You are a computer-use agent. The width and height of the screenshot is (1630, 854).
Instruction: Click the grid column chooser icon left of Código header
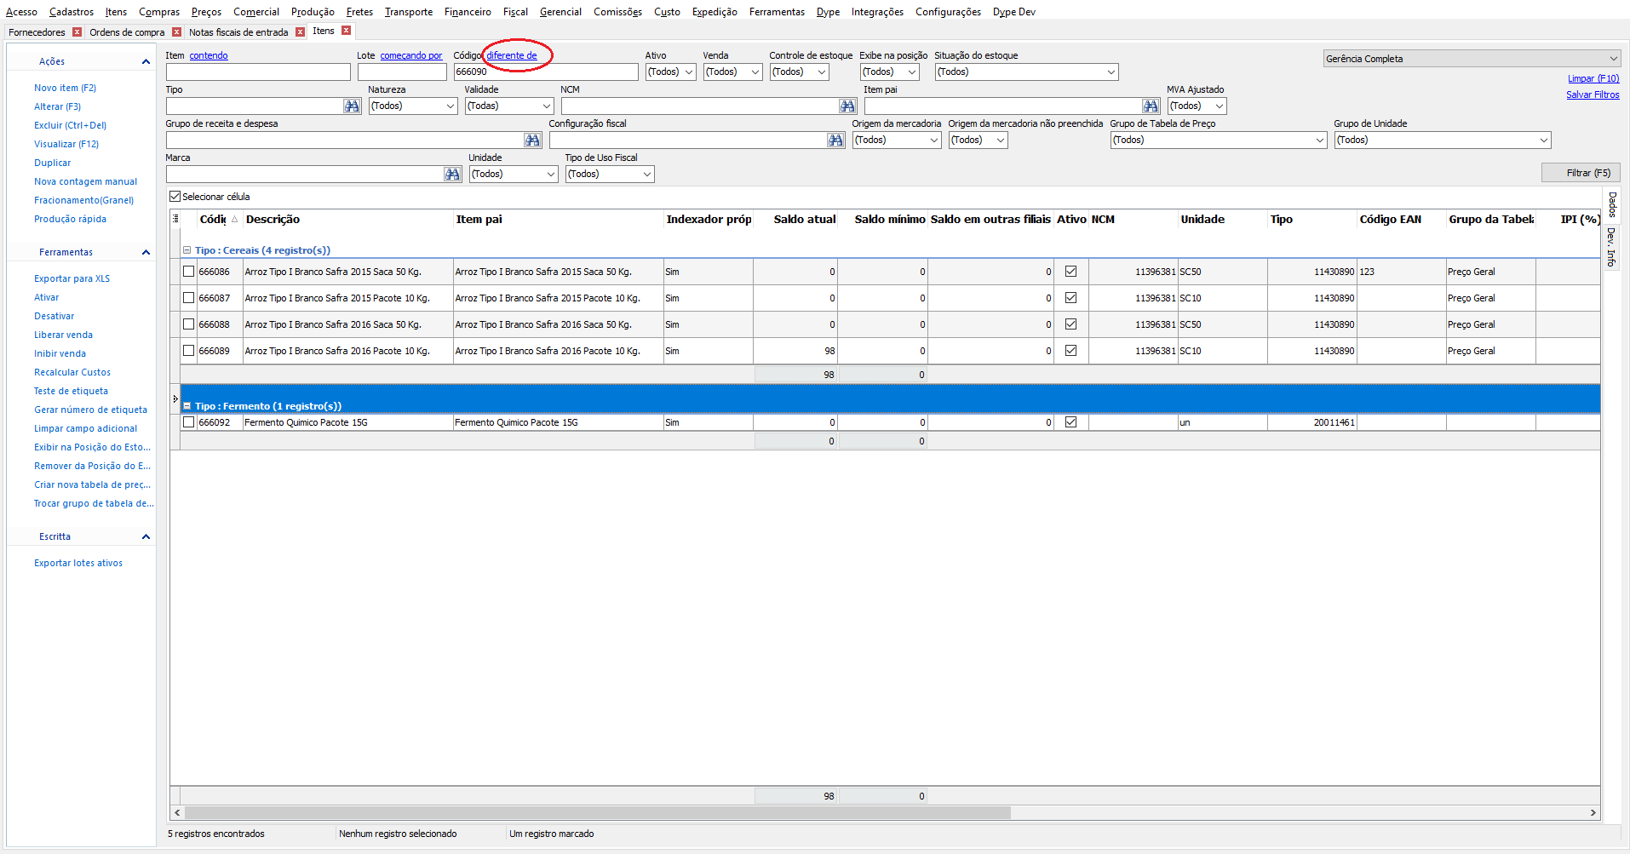pos(175,219)
